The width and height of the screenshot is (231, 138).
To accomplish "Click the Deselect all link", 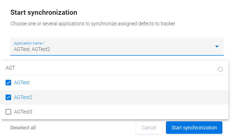I will [23, 128].
